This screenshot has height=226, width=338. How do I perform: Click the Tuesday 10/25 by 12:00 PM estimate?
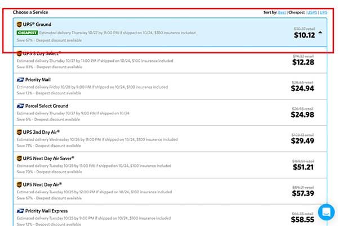tap(94, 192)
